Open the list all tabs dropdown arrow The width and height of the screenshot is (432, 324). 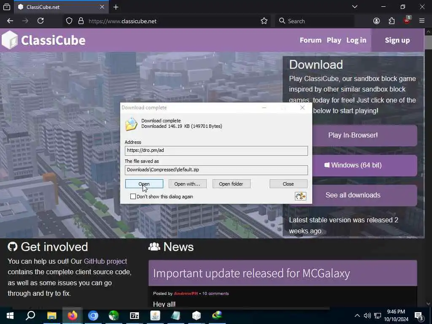click(x=354, y=7)
